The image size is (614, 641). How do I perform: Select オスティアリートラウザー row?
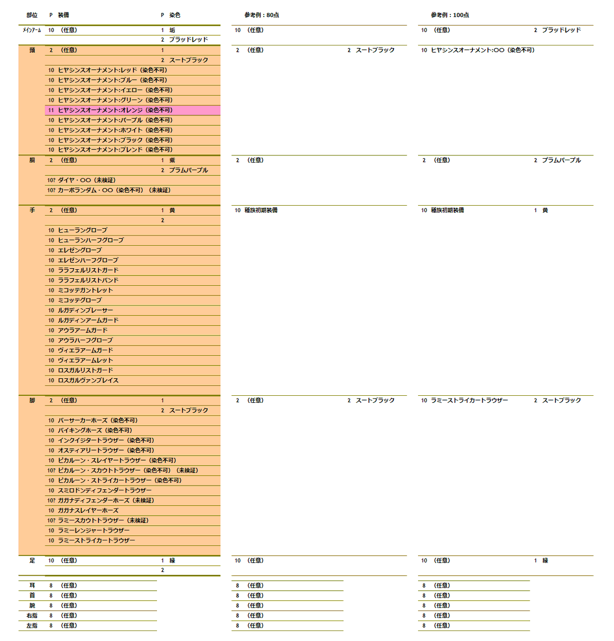tap(132, 451)
